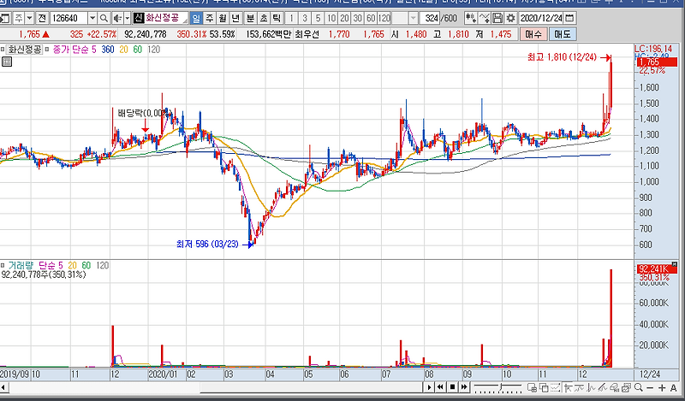Click the 매도 sell button

[563, 33]
